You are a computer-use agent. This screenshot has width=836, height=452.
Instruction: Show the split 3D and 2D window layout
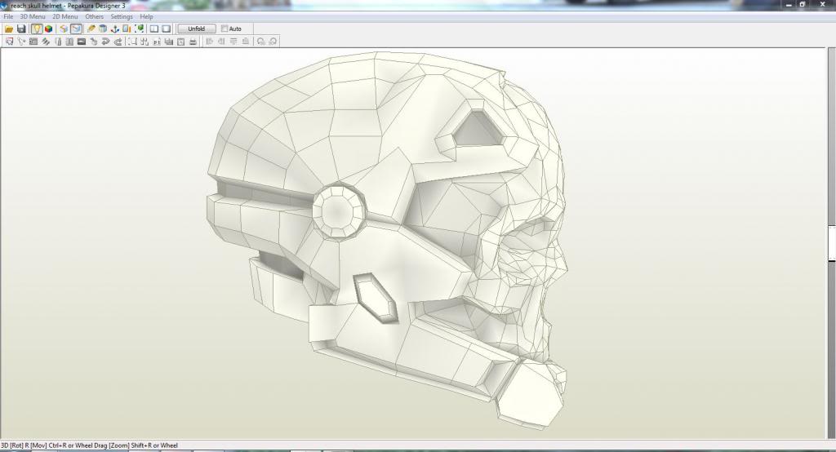pyautogui.click(x=153, y=29)
